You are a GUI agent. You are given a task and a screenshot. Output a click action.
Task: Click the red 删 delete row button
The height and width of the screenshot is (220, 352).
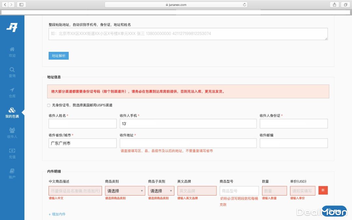pyautogui.click(x=323, y=190)
